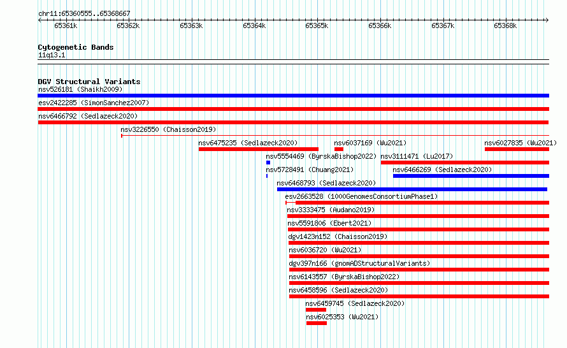Open dgv1423n152 (Chaisson2019) label

coord(338,236)
